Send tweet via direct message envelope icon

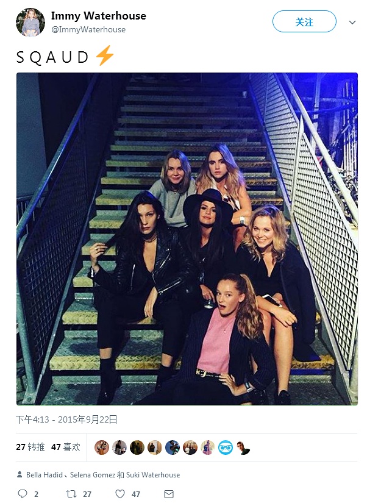tap(169, 494)
